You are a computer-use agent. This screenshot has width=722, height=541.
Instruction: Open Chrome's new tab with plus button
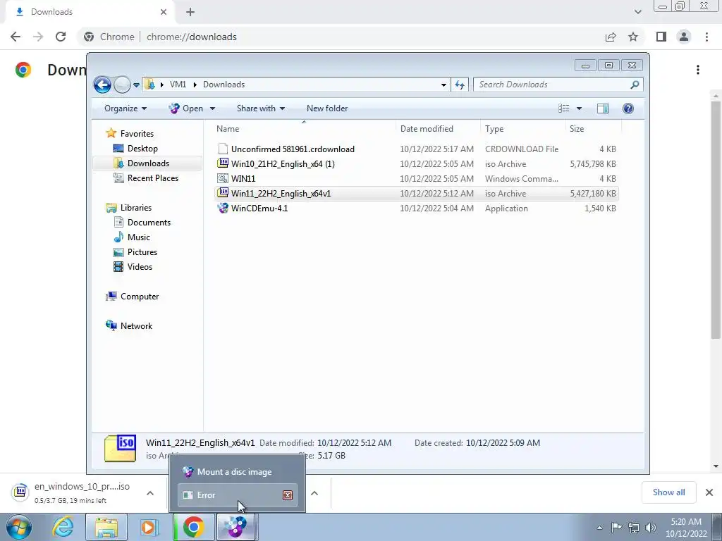tap(190, 12)
